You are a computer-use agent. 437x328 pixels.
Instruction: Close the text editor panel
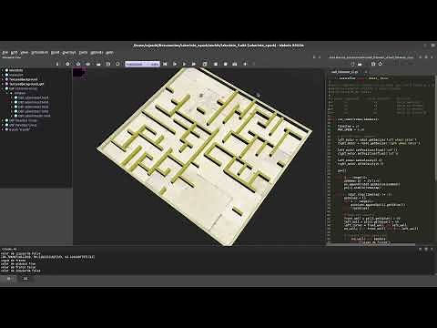pyautogui.click(x=432, y=56)
